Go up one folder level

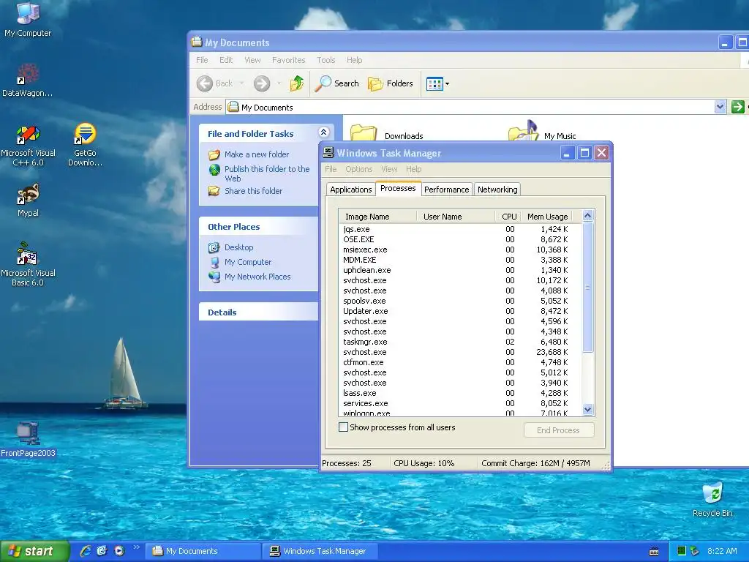(x=297, y=83)
